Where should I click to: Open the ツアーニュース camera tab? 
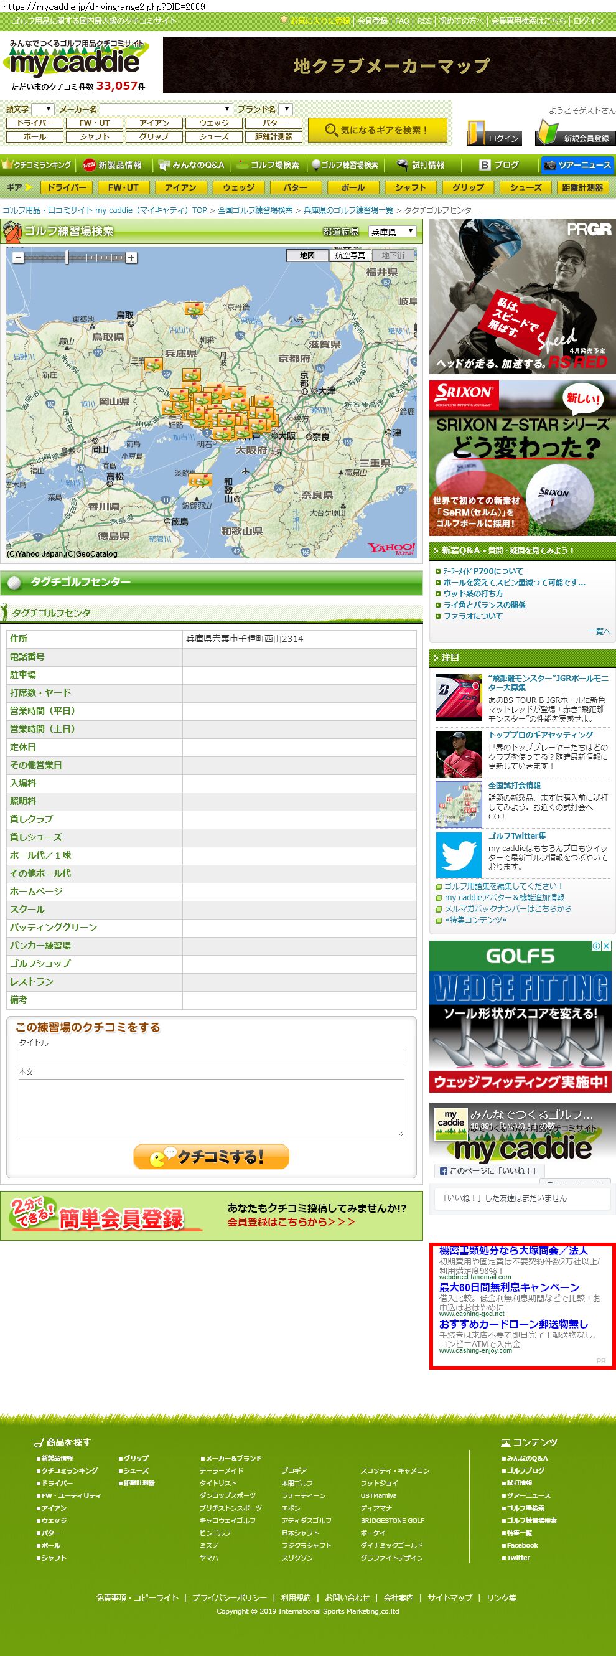577,165
